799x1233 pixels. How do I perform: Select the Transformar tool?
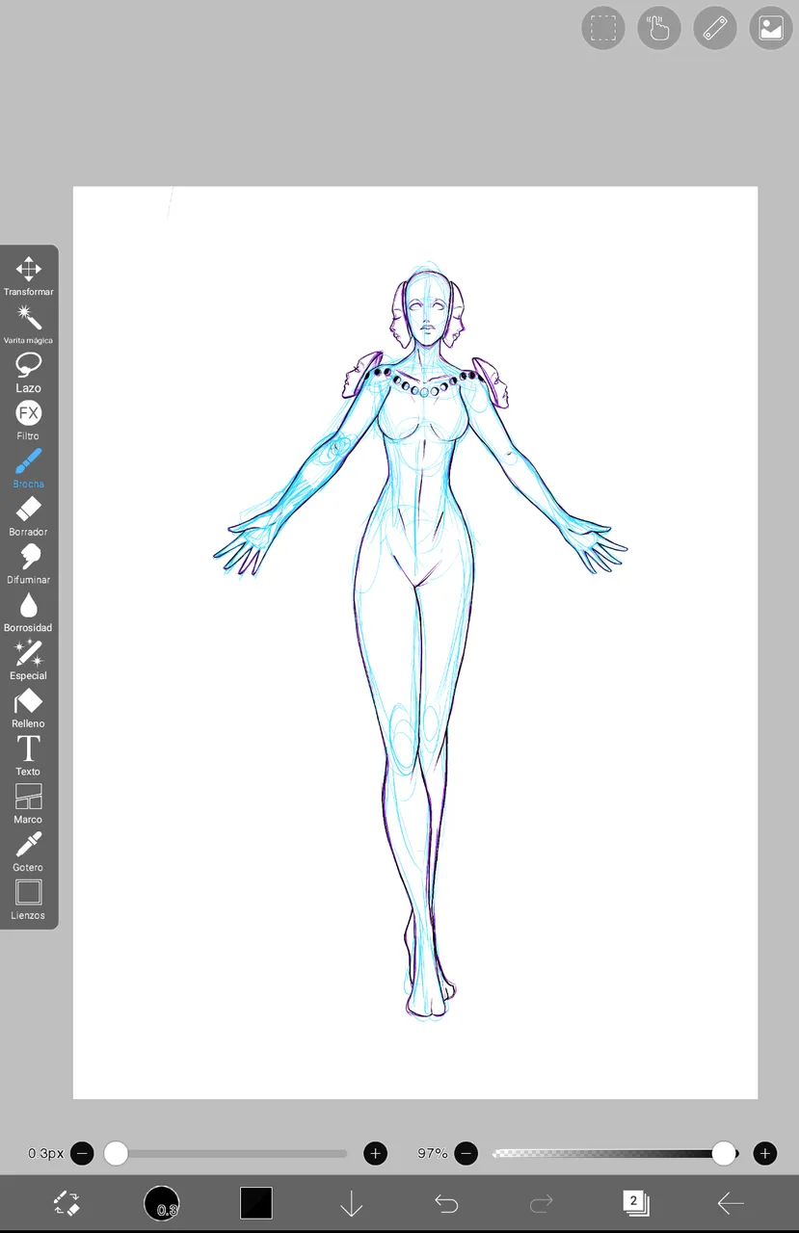click(x=28, y=275)
